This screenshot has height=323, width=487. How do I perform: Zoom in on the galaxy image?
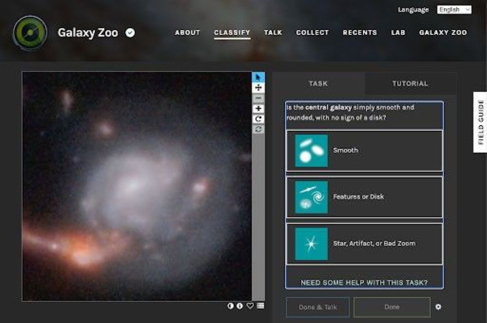258,109
